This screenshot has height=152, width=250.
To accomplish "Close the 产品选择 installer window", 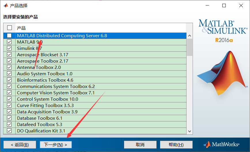I will coord(241,5).
